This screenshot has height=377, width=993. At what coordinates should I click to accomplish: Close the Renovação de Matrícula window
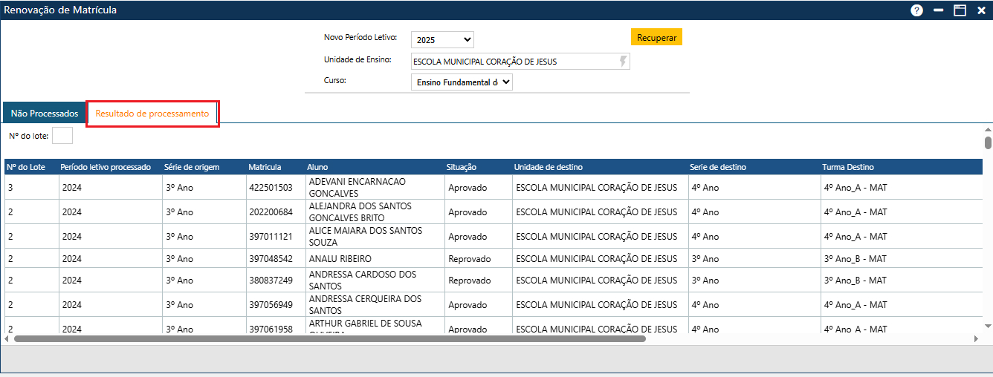pyautogui.click(x=981, y=10)
